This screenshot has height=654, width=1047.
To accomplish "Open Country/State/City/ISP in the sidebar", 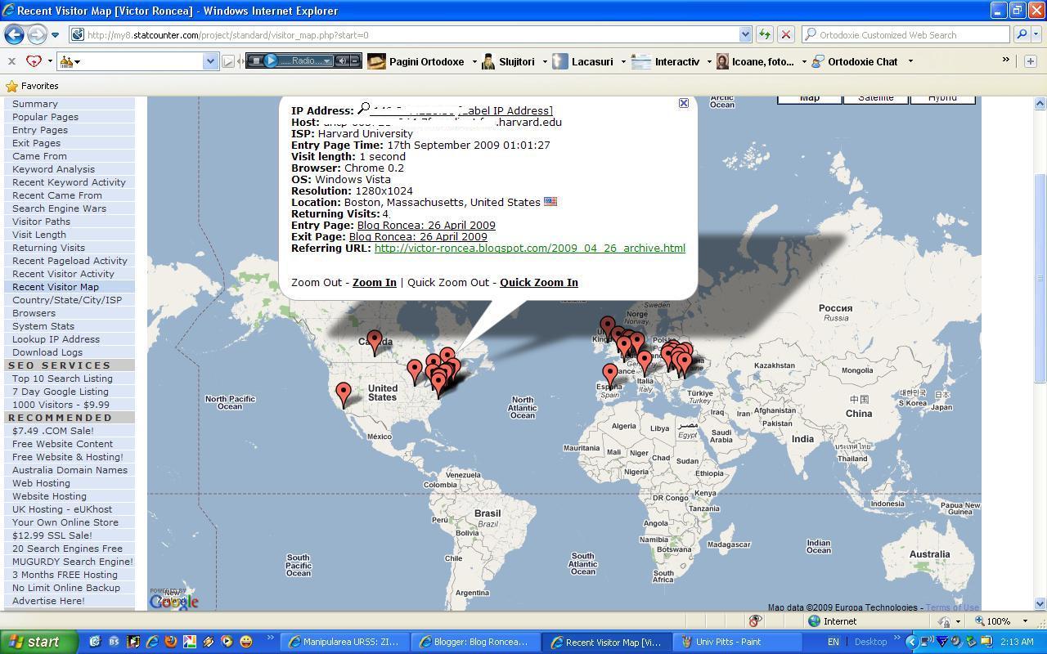I will click(67, 300).
